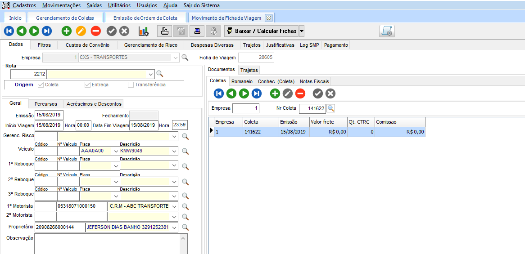
Task: Open the bar chart report settings icon
Action: click(144, 31)
